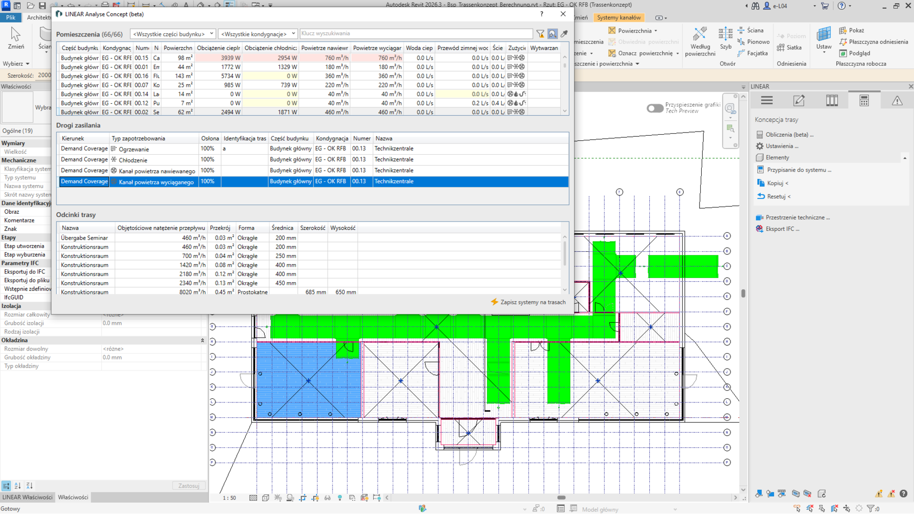Viewport: 914px width, 514px height.
Task: Click the filter icon in the rooms header
Action: 540,34
